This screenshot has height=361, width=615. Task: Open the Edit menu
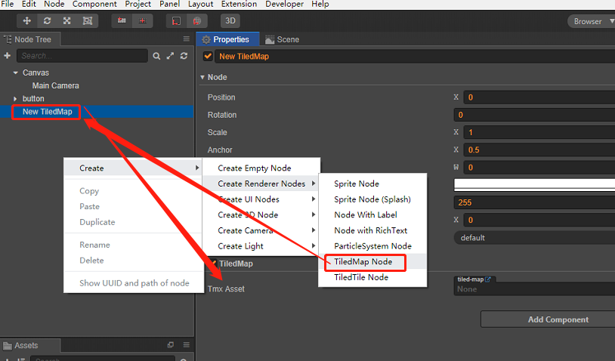tap(29, 4)
